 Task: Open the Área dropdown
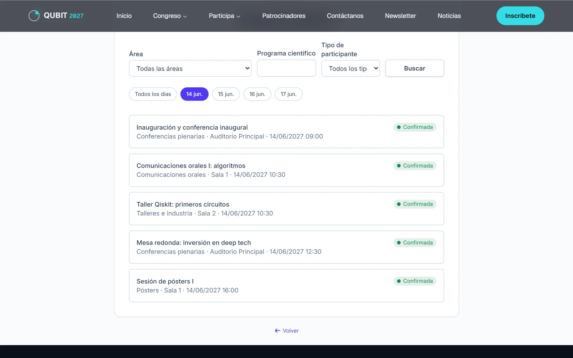coord(190,68)
